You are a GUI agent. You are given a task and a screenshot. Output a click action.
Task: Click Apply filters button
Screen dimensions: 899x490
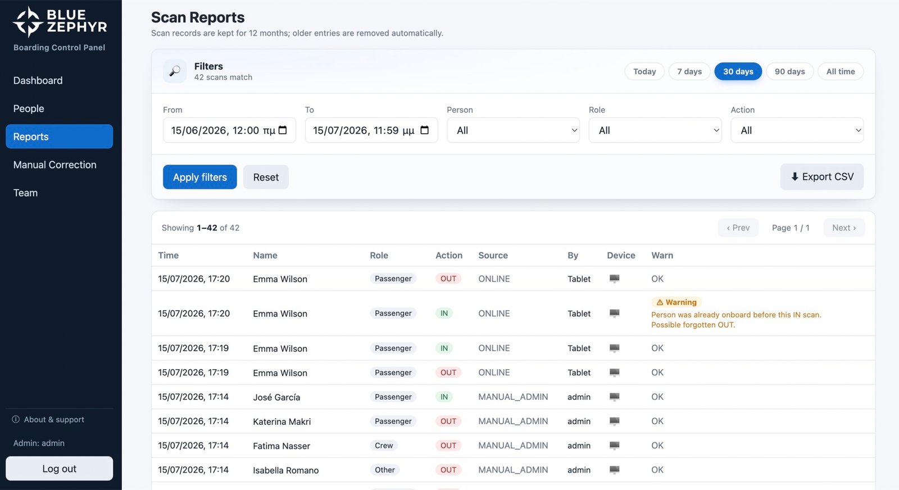tap(200, 177)
